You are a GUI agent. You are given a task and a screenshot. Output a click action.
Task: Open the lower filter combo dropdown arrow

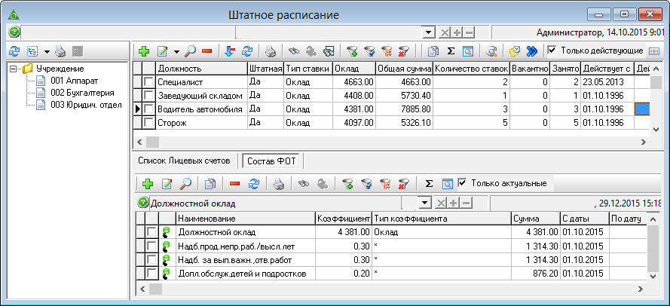(x=424, y=203)
